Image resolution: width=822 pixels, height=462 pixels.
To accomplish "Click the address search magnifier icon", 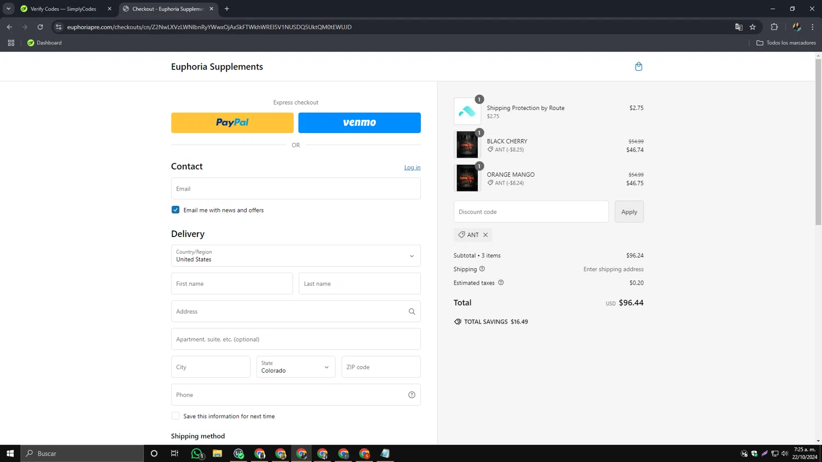I will (x=412, y=311).
